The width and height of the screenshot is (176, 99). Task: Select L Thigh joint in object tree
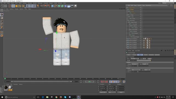pyautogui.click(x=131, y=15)
